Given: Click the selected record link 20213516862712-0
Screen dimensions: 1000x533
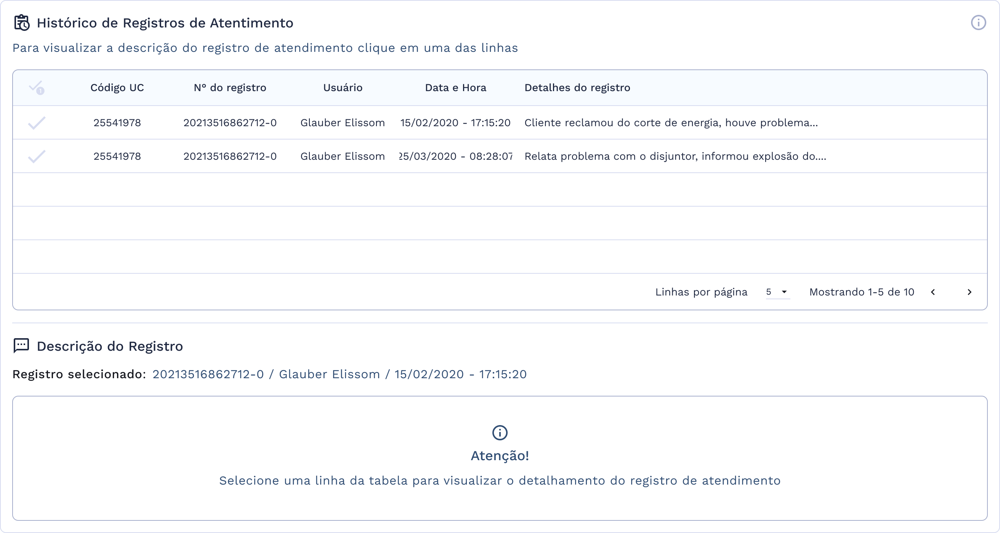Looking at the screenshot, I should click(x=208, y=374).
